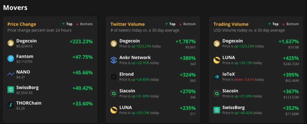This screenshot has width=307, height=124.
Task: Click the SwissBorg icon in Price Change
Action: 11,90
